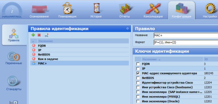Check Имя экземпляра (Oracle) checkbox
The image size is (218, 104).
pyautogui.click(x=138, y=101)
